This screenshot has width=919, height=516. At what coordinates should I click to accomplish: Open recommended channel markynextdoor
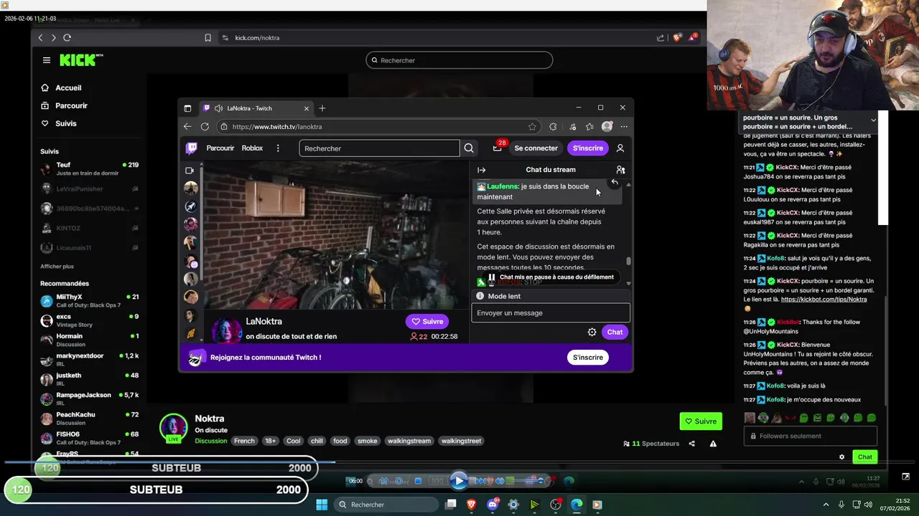[90, 359]
